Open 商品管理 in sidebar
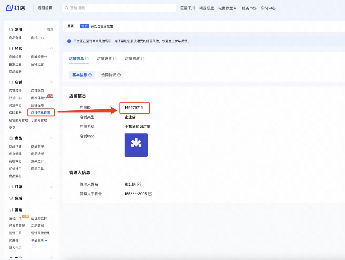The width and height of the screenshot is (345, 260). click(37, 146)
